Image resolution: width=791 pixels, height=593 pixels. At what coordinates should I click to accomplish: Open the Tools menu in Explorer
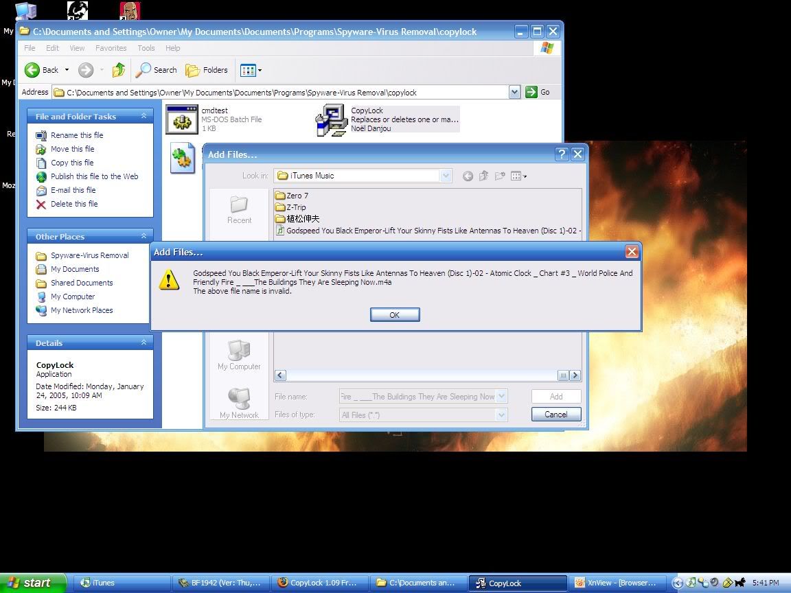146,48
